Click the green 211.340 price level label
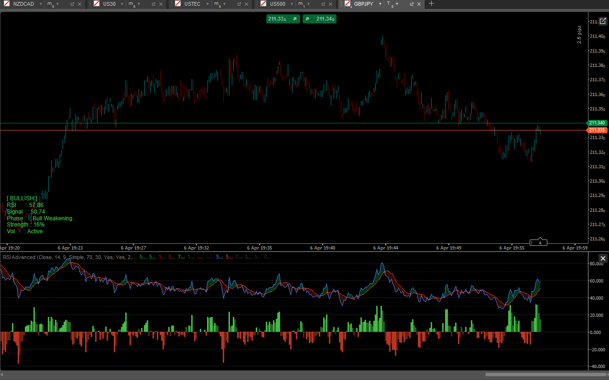 click(x=597, y=123)
